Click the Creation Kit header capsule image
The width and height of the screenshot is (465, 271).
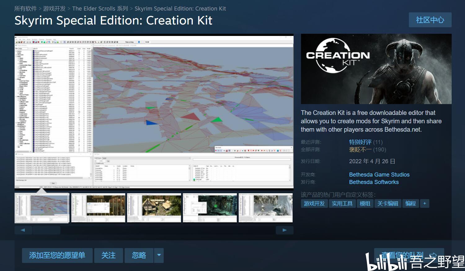[376, 69]
